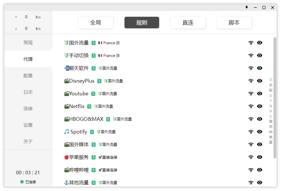Toggle eye visibility for 其他流量 group
This screenshot has height=191, width=281.
(x=260, y=183)
